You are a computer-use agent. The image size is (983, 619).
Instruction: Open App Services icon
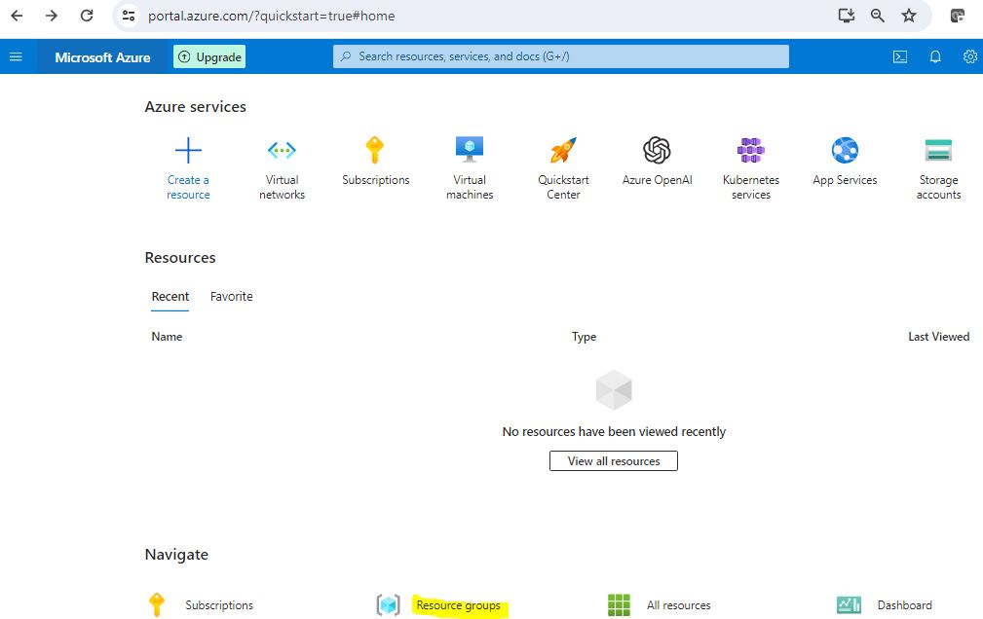(x=845, y=151)
